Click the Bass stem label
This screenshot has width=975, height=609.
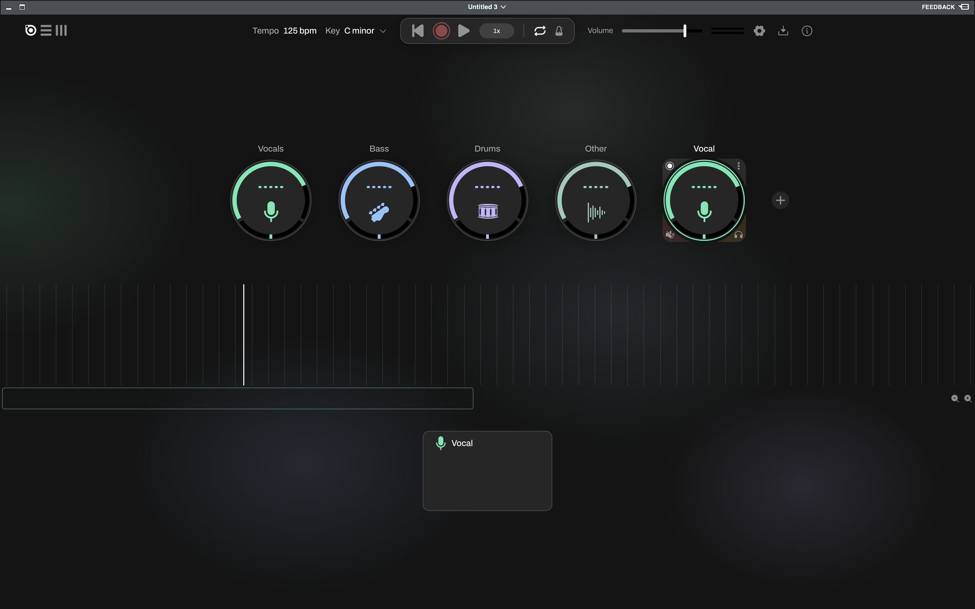(x=379, y=149)
